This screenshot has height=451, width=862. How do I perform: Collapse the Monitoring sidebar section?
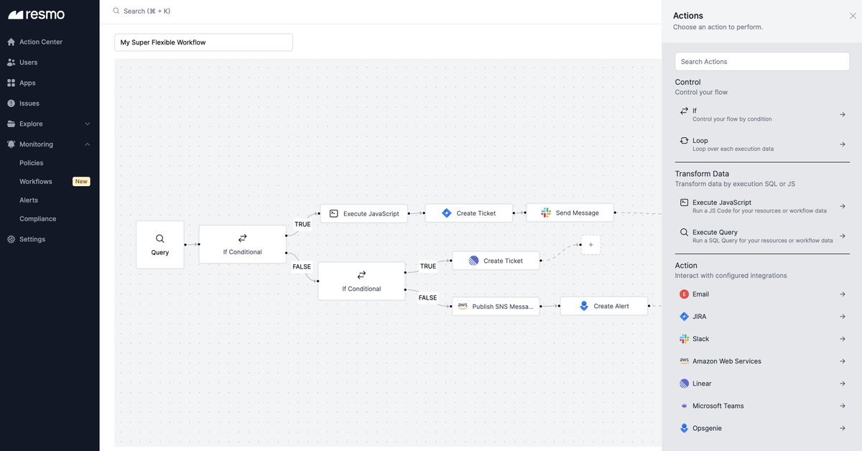click(x=88, y=144)
